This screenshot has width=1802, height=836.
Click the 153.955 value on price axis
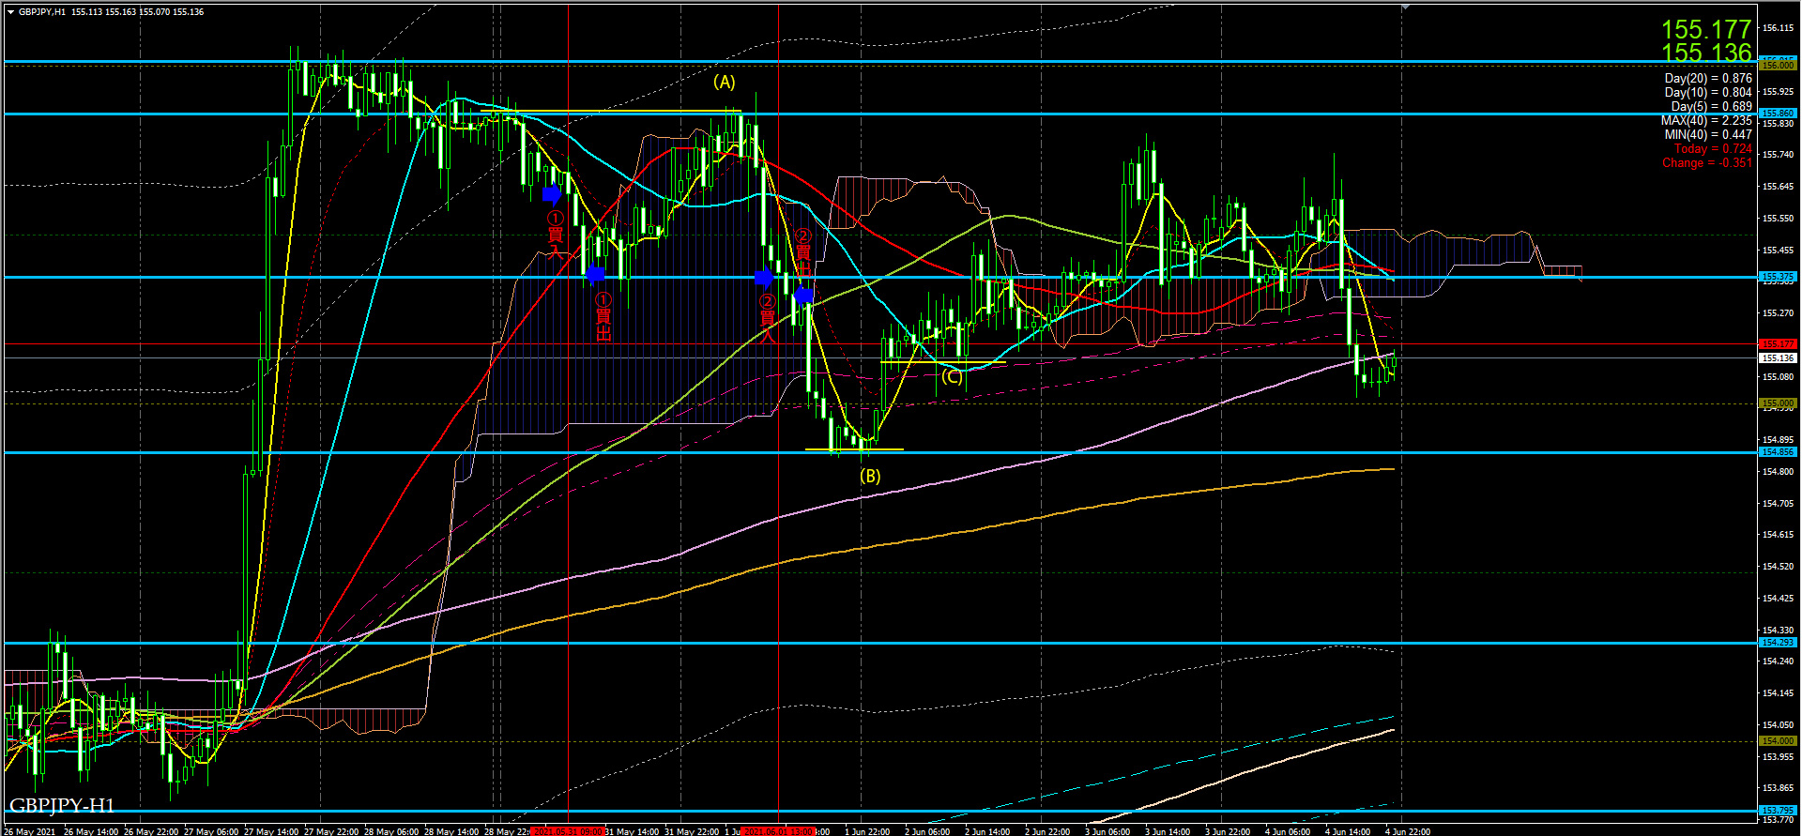[x=1777, y=757]
